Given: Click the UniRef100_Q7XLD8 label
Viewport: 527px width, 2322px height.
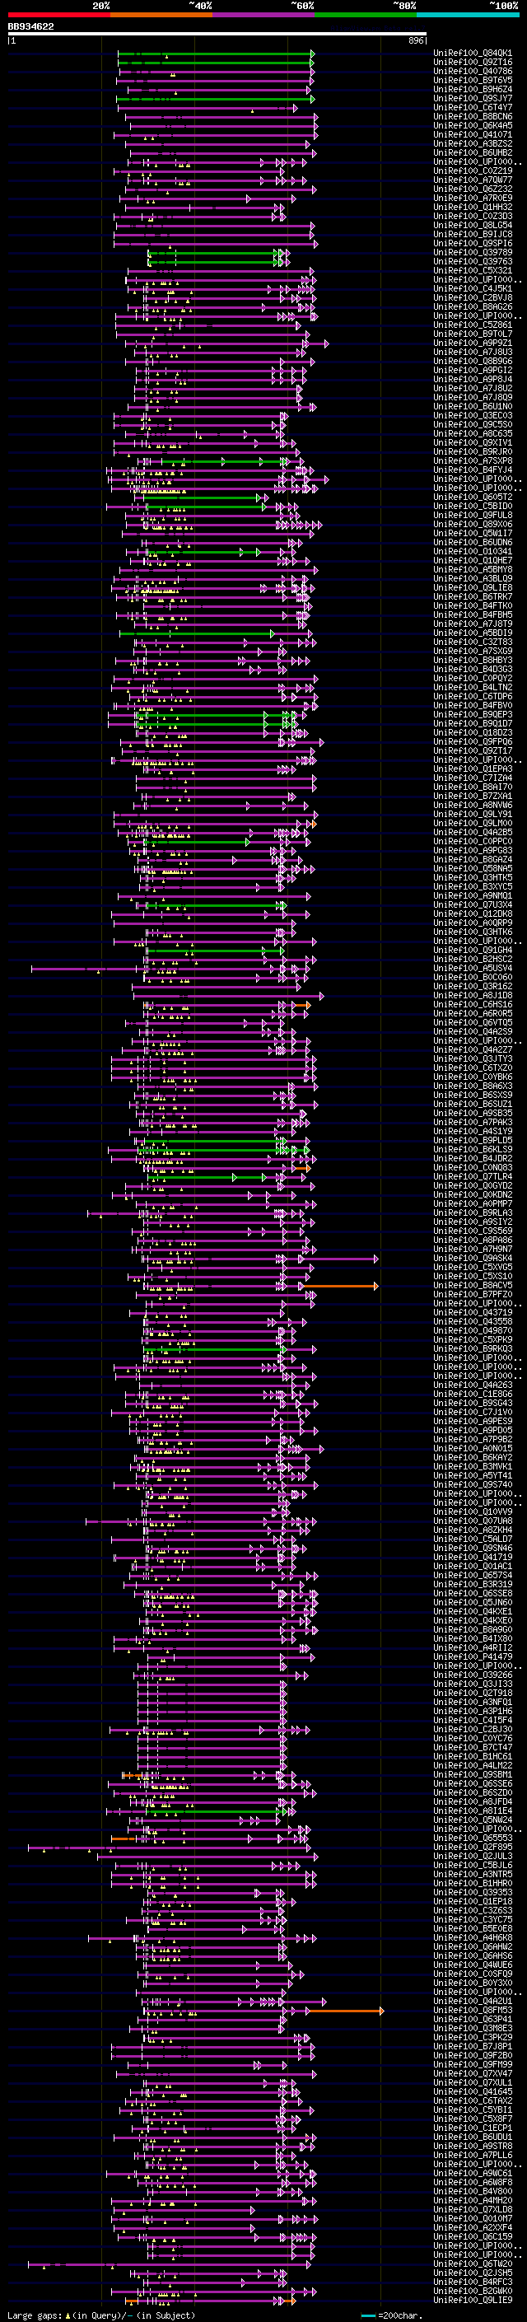Looking at the screenshot, I should 473,2209.
